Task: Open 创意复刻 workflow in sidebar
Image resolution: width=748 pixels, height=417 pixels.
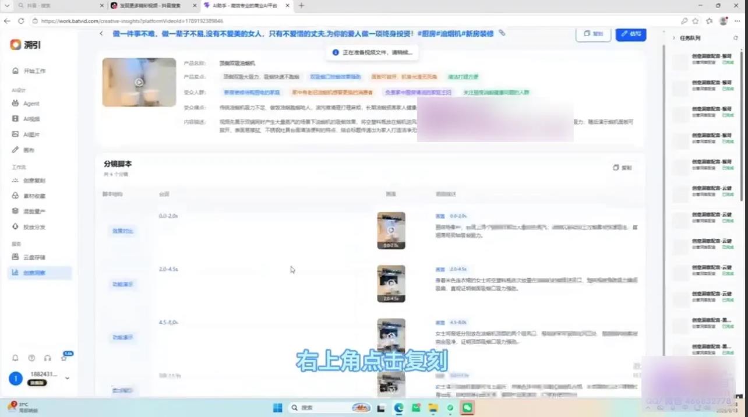Action: [29, 181]
